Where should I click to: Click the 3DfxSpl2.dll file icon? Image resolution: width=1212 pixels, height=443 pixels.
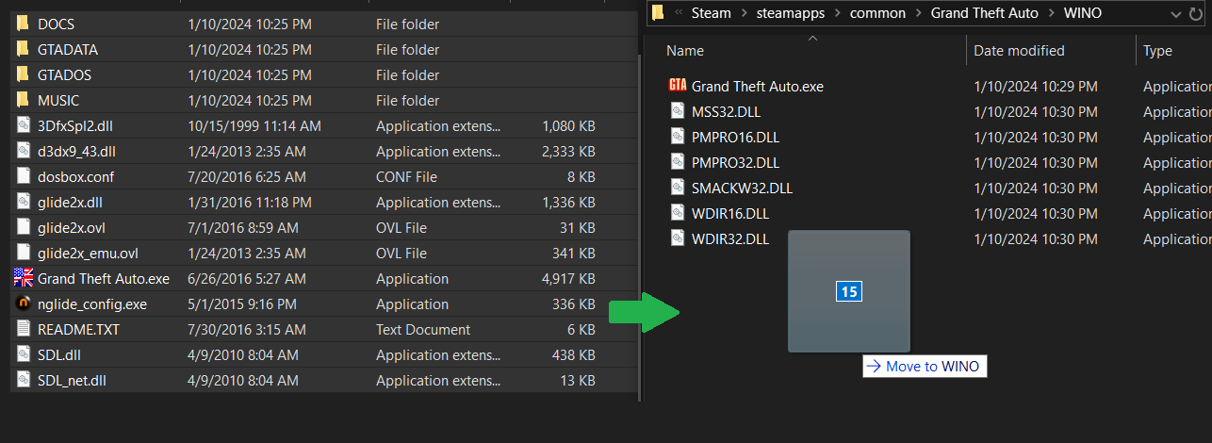pos(24,125)
